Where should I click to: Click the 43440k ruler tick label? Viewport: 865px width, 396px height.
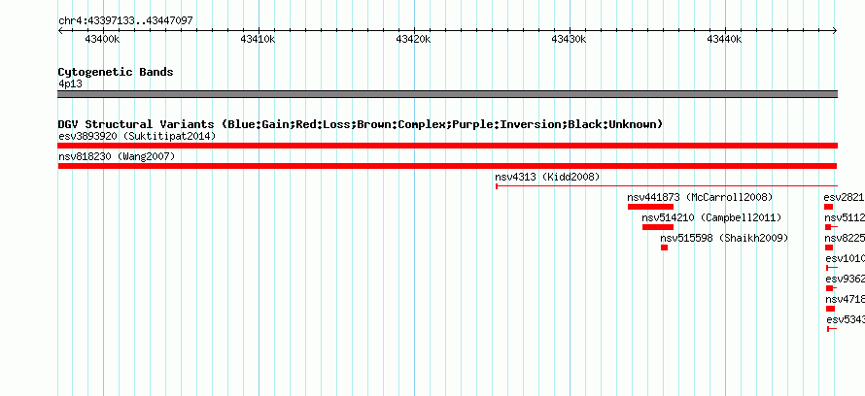[x=724, y=39]
